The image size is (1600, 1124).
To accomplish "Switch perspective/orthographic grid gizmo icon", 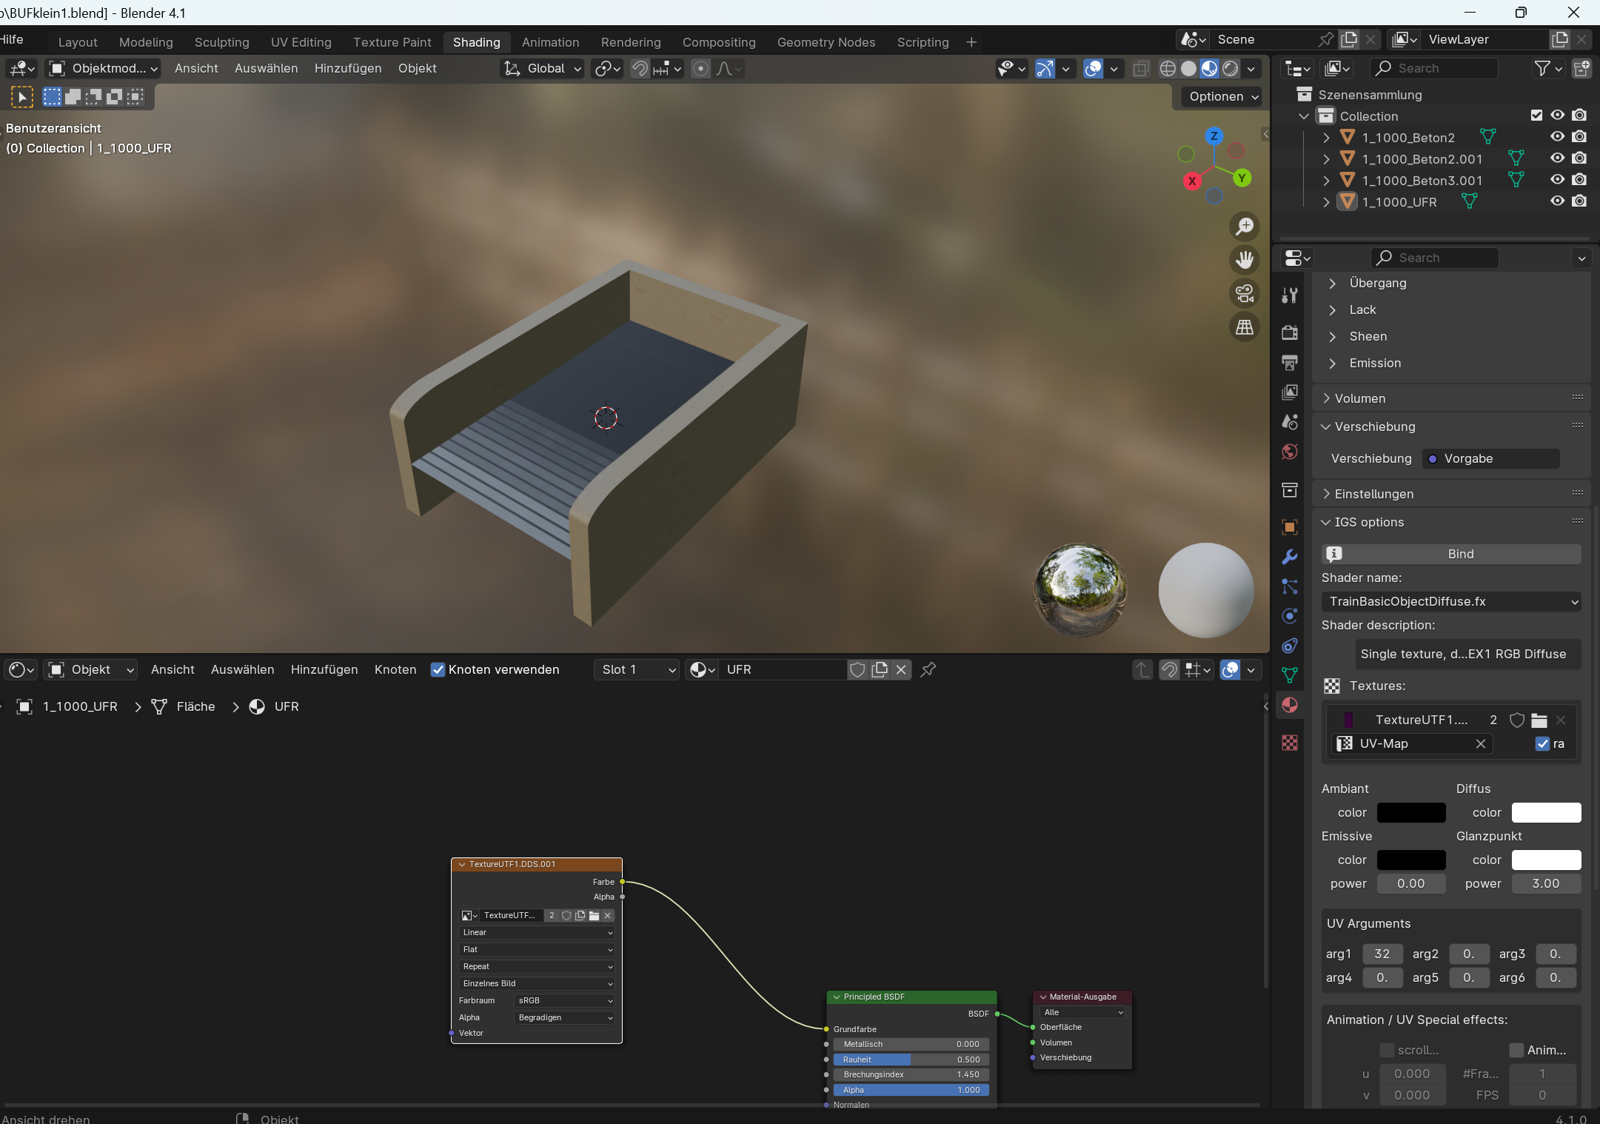I will (1245, 327).
